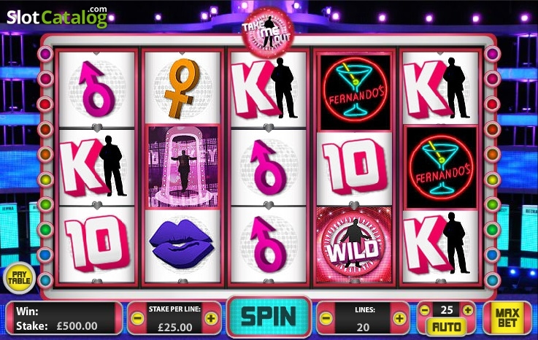The width and height of the screenshot is (538, 340).
Task: Start autoplay with AUTO button
Action: coord(447,327)
